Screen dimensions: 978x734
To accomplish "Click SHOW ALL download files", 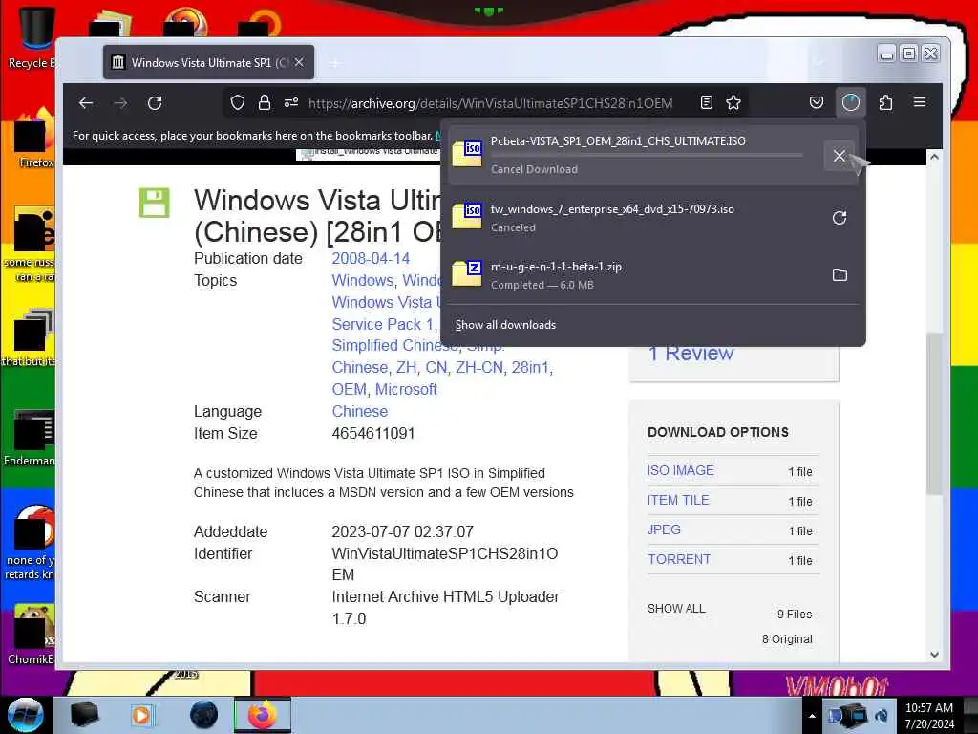I will coord(676,609).
